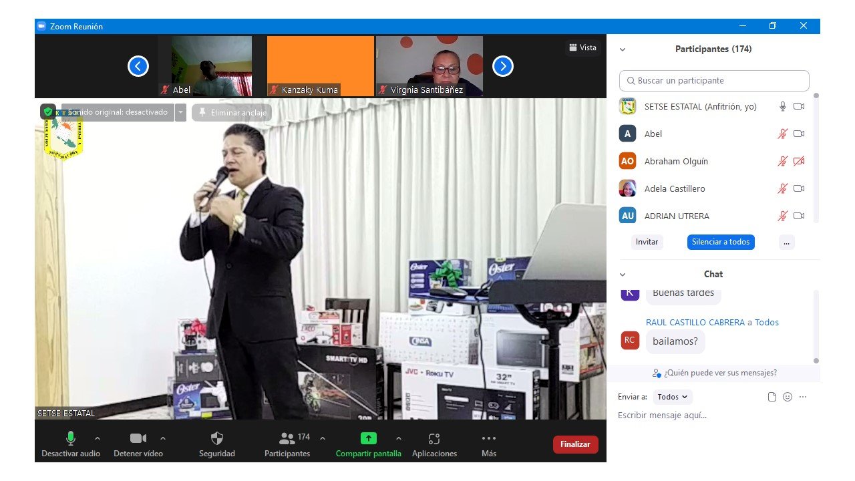
Task: Select participant Abraham Olguín row
Action: (x=712, y=161)
